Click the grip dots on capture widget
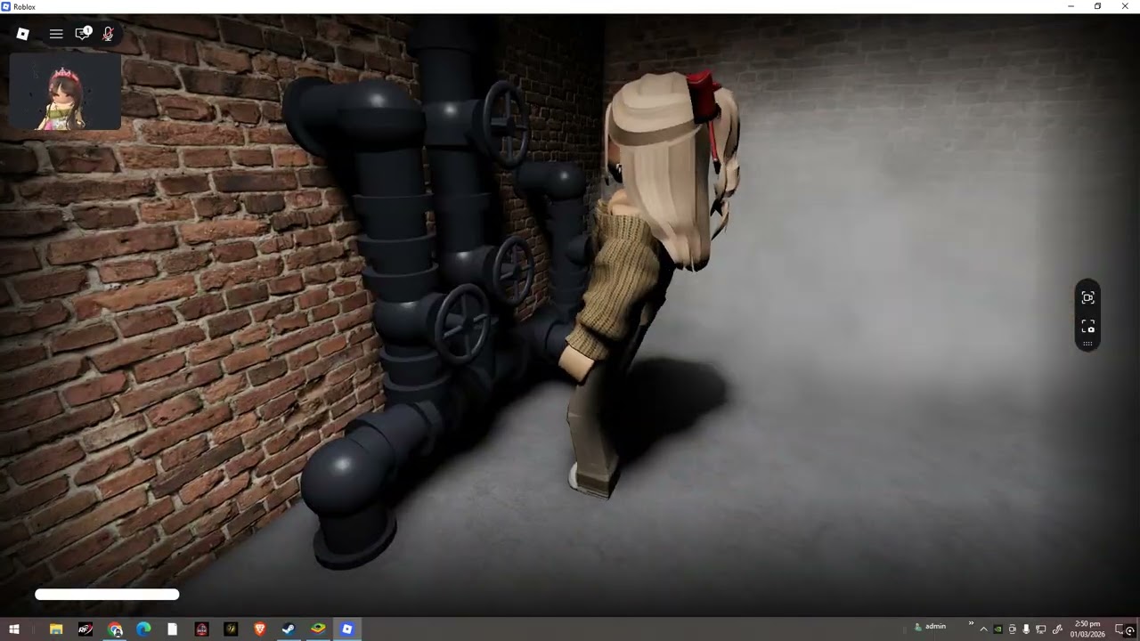The image size is (1140, 641). click(x=1087, y=344)
